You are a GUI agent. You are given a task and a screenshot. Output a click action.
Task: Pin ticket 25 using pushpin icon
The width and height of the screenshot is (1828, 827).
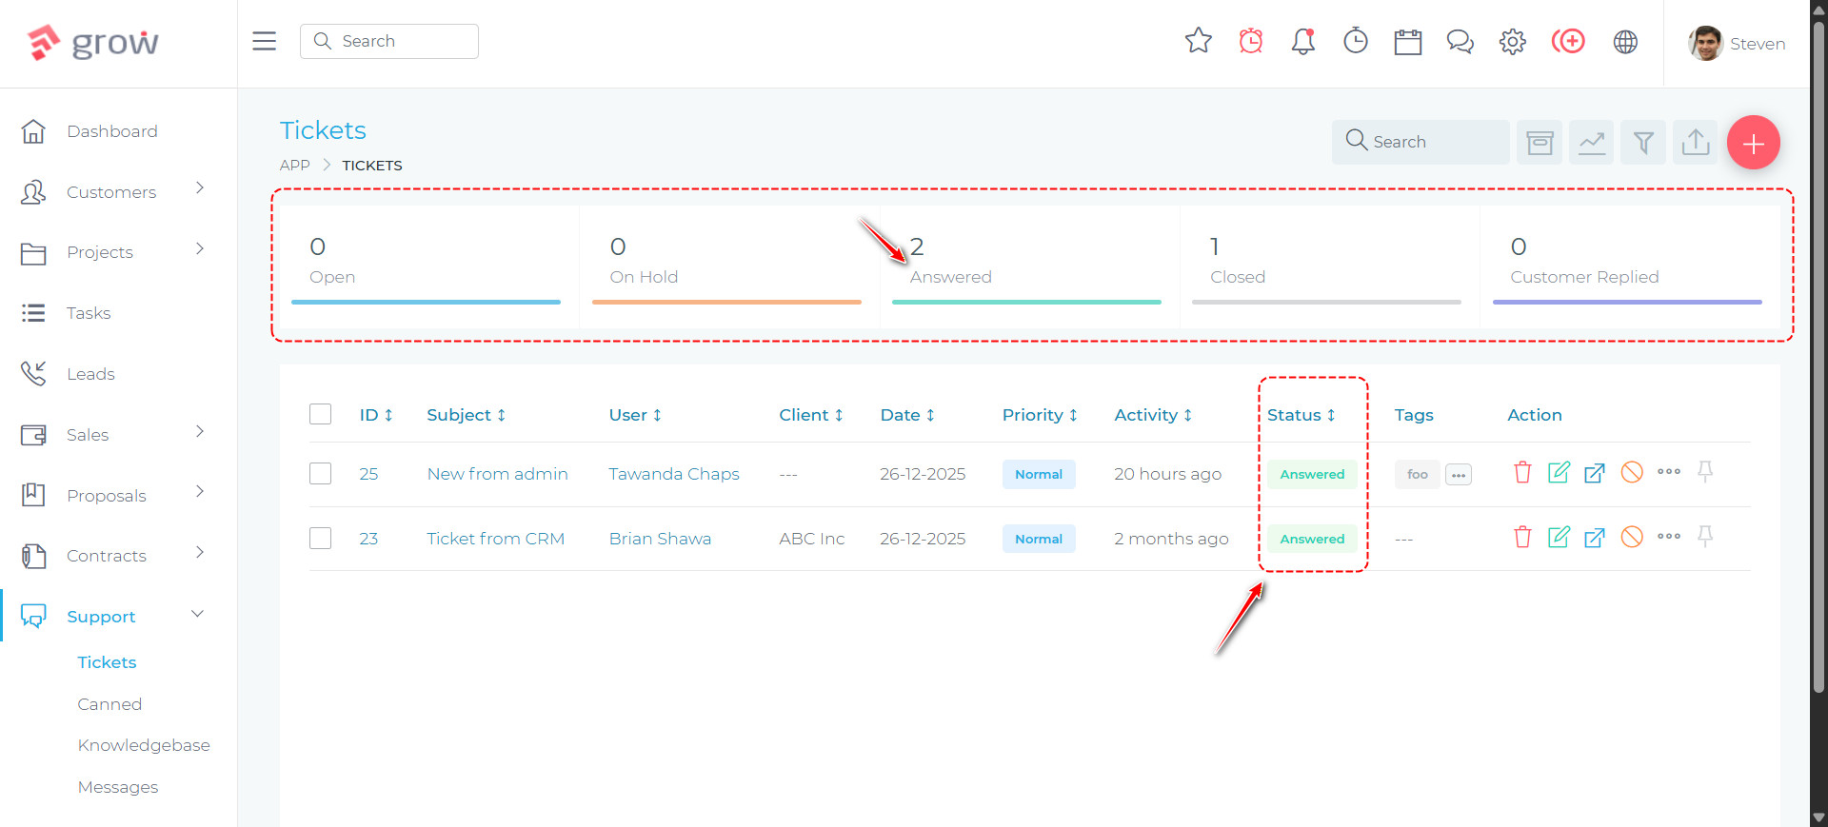coord(1705,472)
